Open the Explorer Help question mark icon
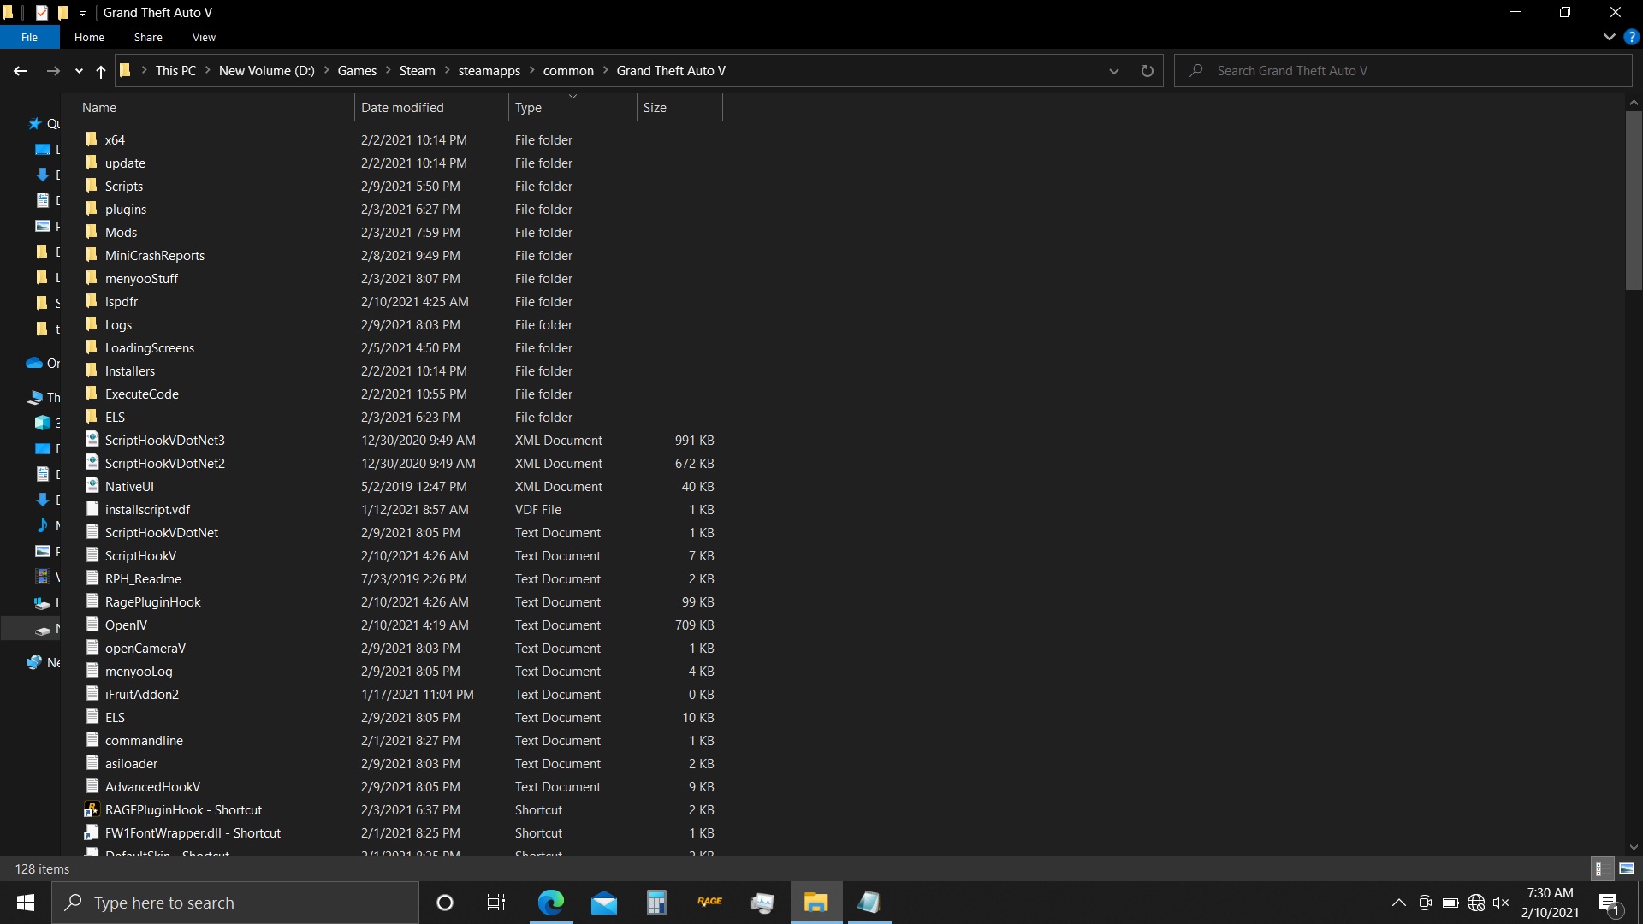Image resolution: width=1643 pixels, height=924 pixels. 1631,38
